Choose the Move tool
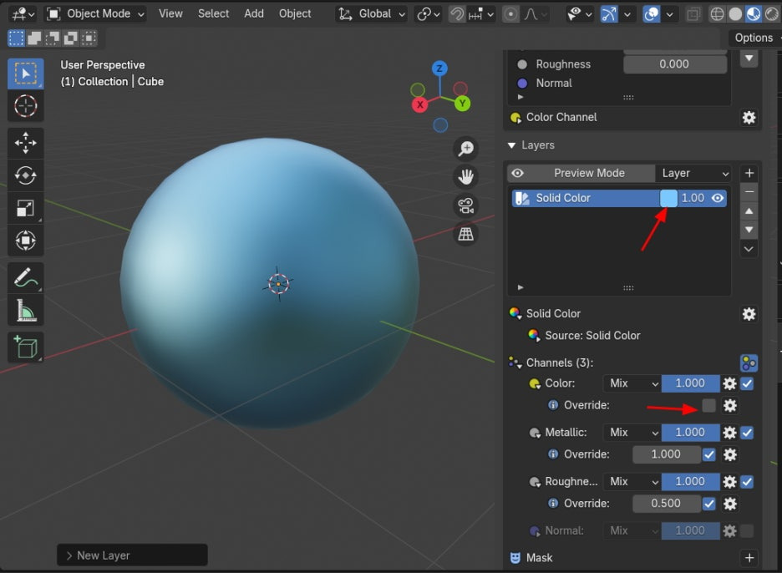Image resolution: width=782 pixels, height=573 pixels. click(x=25, y=143)
